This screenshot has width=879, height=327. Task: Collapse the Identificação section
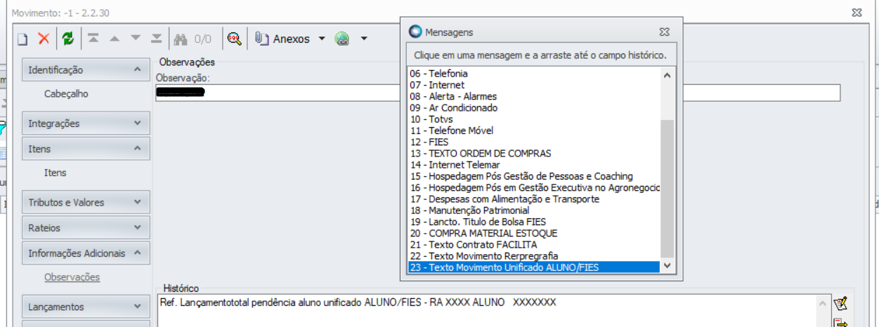(x=137, y=70)
